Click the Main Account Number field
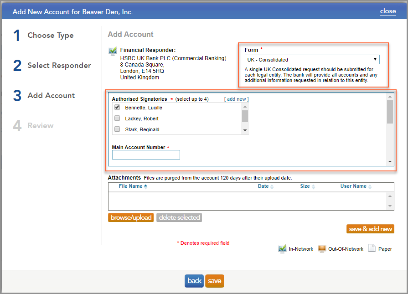Screen dimensions: 408x294 pos(146,155)
